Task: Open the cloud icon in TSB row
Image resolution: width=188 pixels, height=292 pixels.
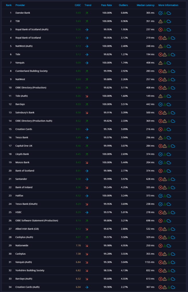Action: (169, 21)
